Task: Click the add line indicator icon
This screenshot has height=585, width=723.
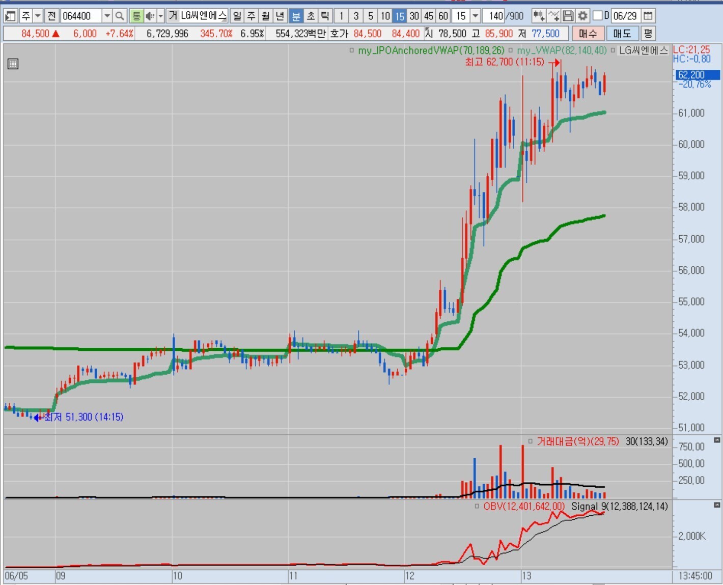Action: click(x=553, y=16)
